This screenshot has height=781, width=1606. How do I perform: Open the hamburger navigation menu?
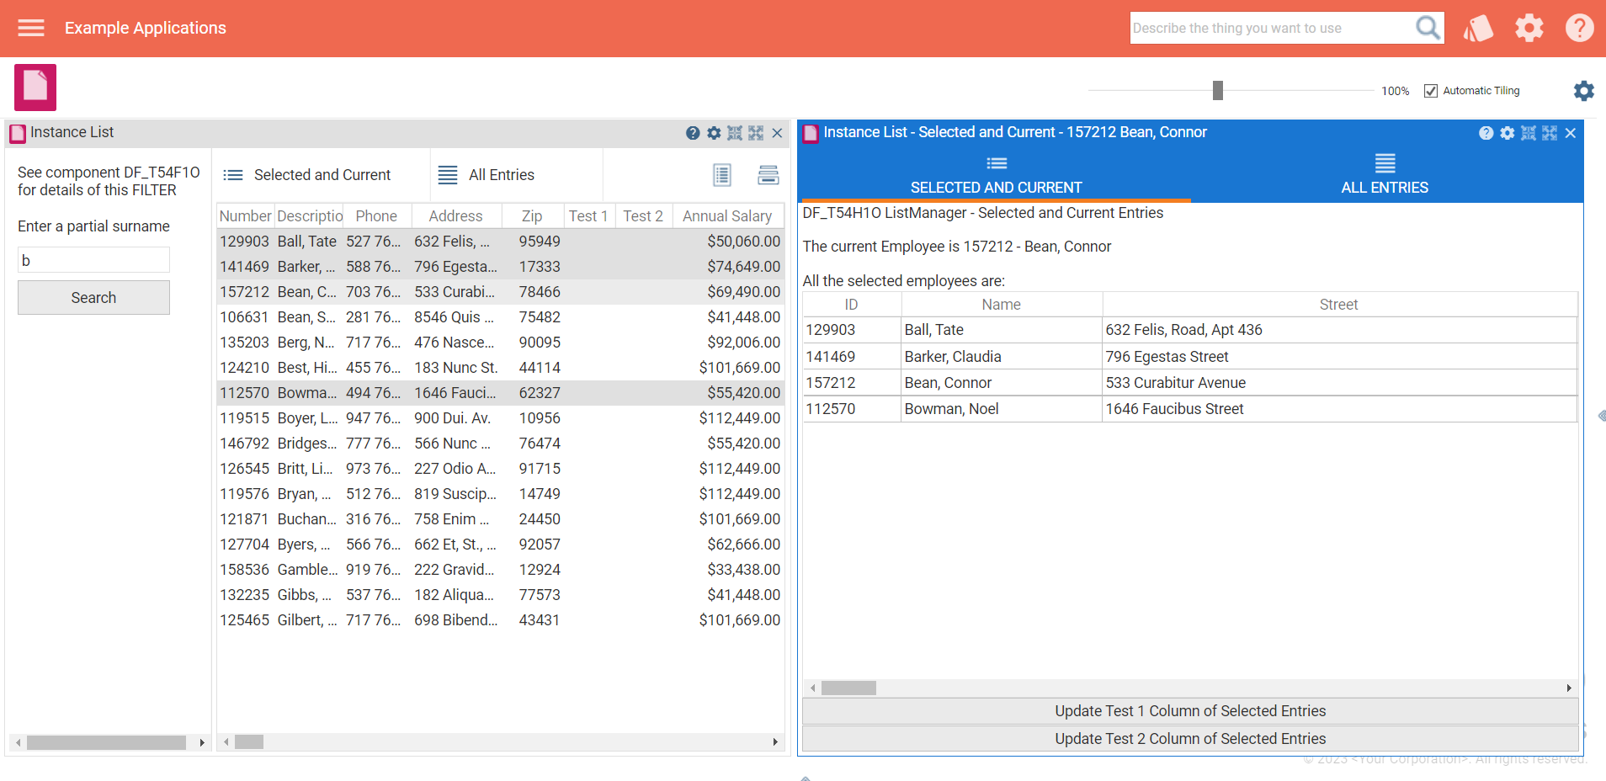pyautogui.click(x=30, y=27)
